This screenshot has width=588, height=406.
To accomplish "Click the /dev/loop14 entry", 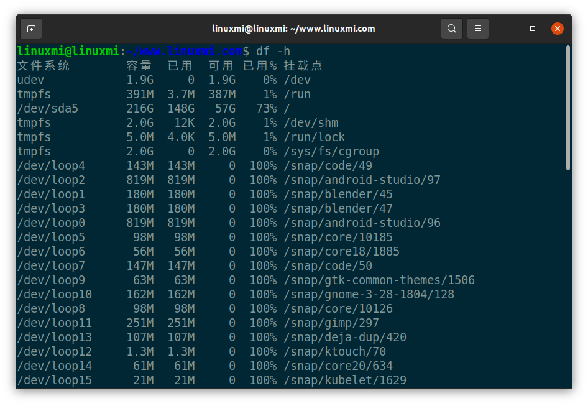I will [54, 366].
